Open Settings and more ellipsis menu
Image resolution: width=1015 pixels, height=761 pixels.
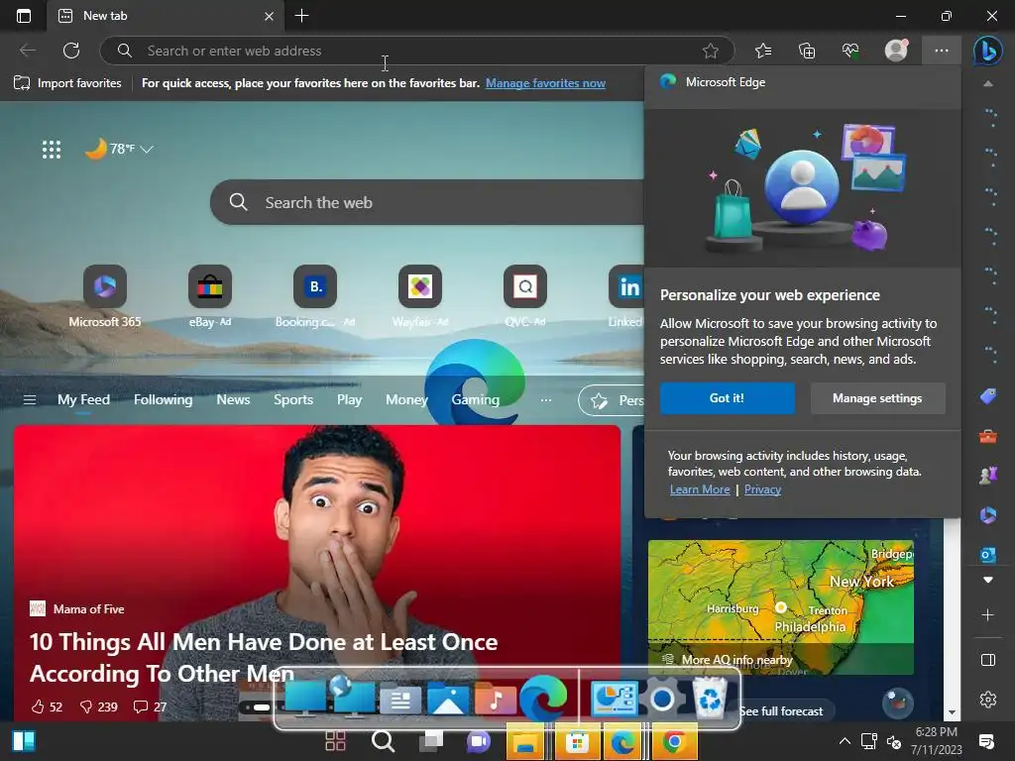tap(942, 51)
